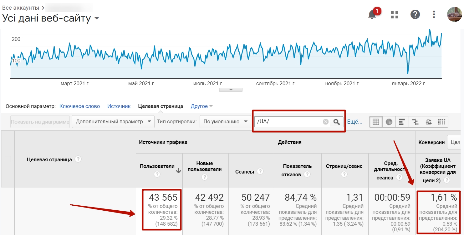
Task: Open the Google apps grid
Action: click(395, 14)
